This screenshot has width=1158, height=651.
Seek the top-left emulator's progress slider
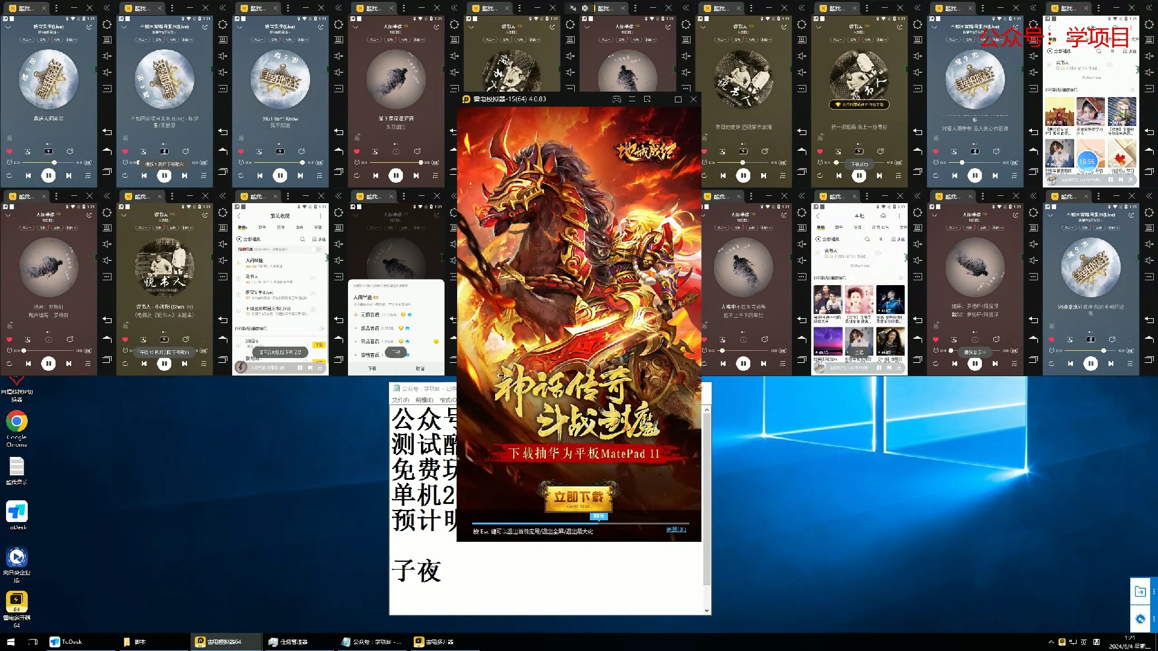pos(48,163)
